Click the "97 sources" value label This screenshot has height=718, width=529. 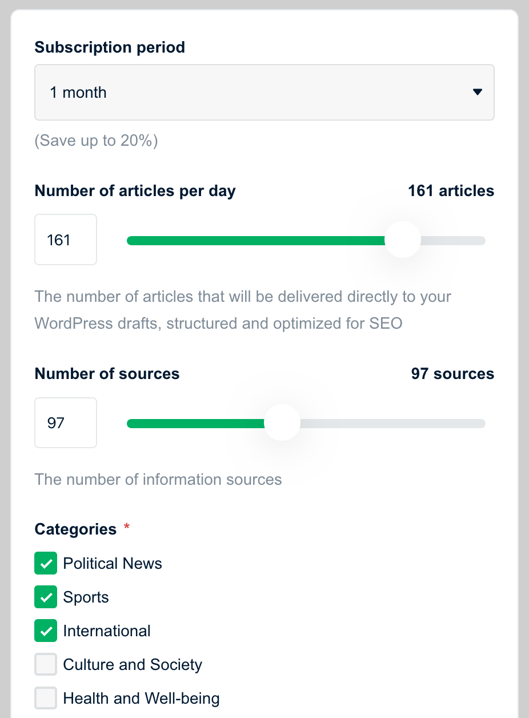(452, 374)
